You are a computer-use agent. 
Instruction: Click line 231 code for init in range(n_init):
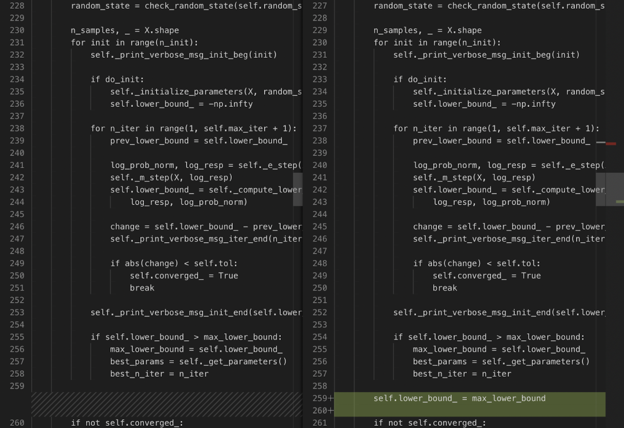(x=135, y=43)
